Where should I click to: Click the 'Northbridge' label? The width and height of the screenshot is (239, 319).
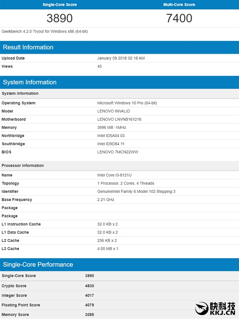[13, 136]
